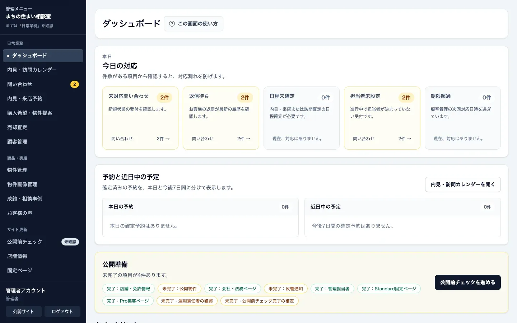Click 未完了：運用責任者の確認 chip
This screenshot has height=323, width=517.
(x=187, y=301)
